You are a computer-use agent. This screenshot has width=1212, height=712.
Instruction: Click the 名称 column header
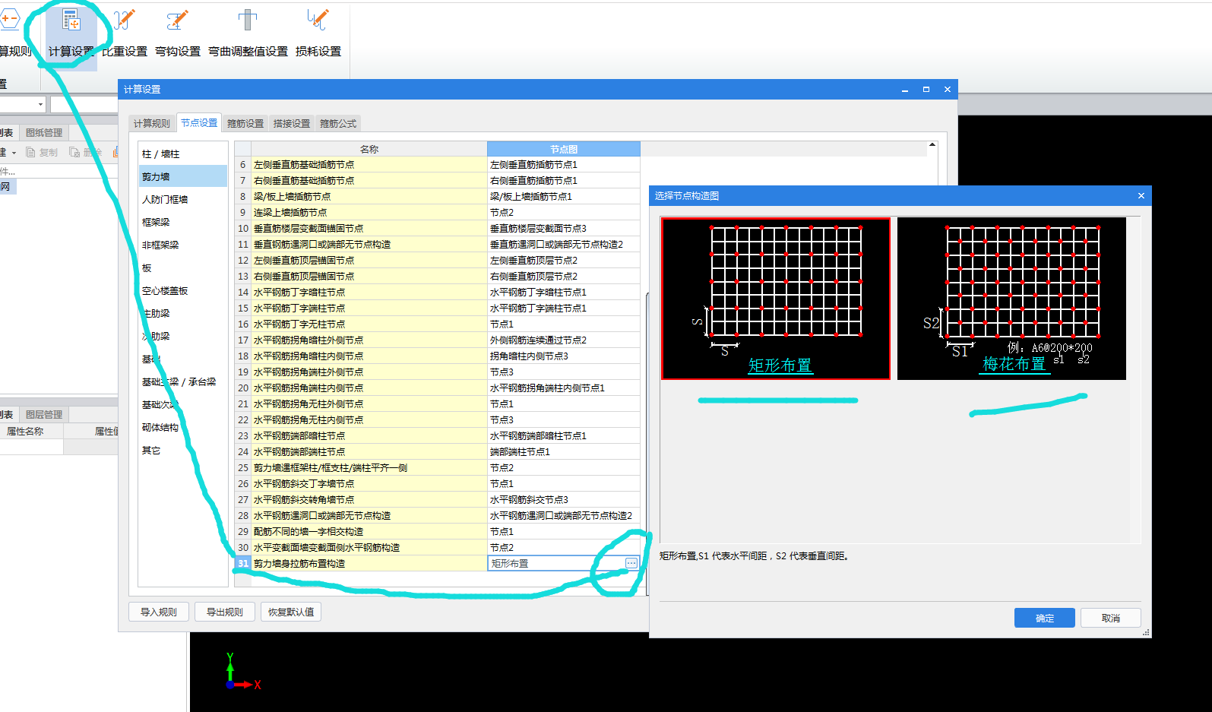(x=369, y=149)
